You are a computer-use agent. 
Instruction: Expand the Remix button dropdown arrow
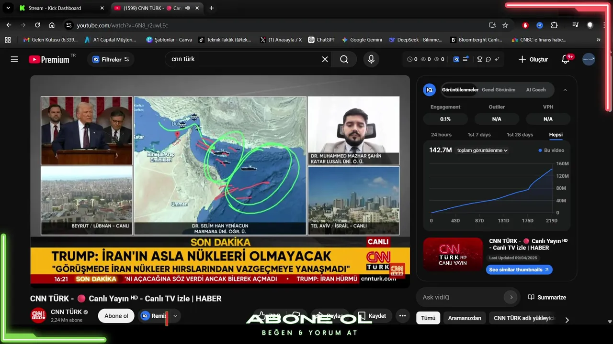click(x=175, y=316)
